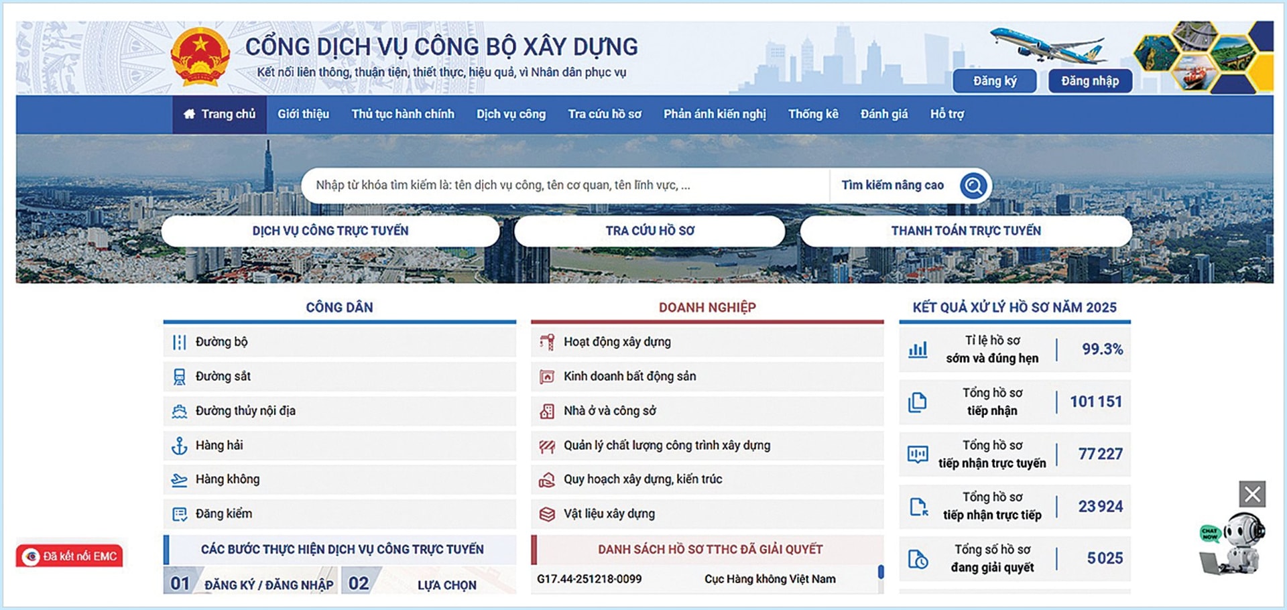Click the stacked layers icon beside Vật liệu xây dựng
Viewport: 1287px width, 610px height.
(x=546, y=513)
